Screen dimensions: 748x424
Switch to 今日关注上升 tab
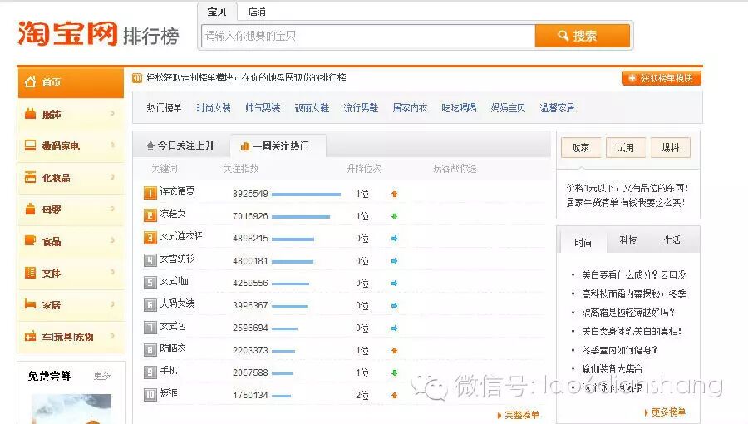[x=181, y=146]
